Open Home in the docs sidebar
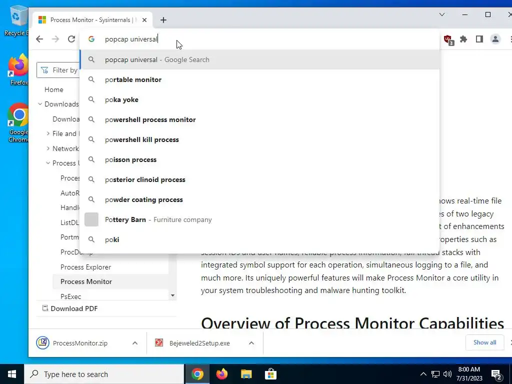The image size is (512, 384). [x=54, y=89]
